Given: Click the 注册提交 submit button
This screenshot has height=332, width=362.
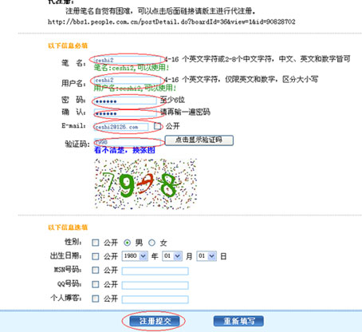Looking at the screenshot, I should [155, 321].
